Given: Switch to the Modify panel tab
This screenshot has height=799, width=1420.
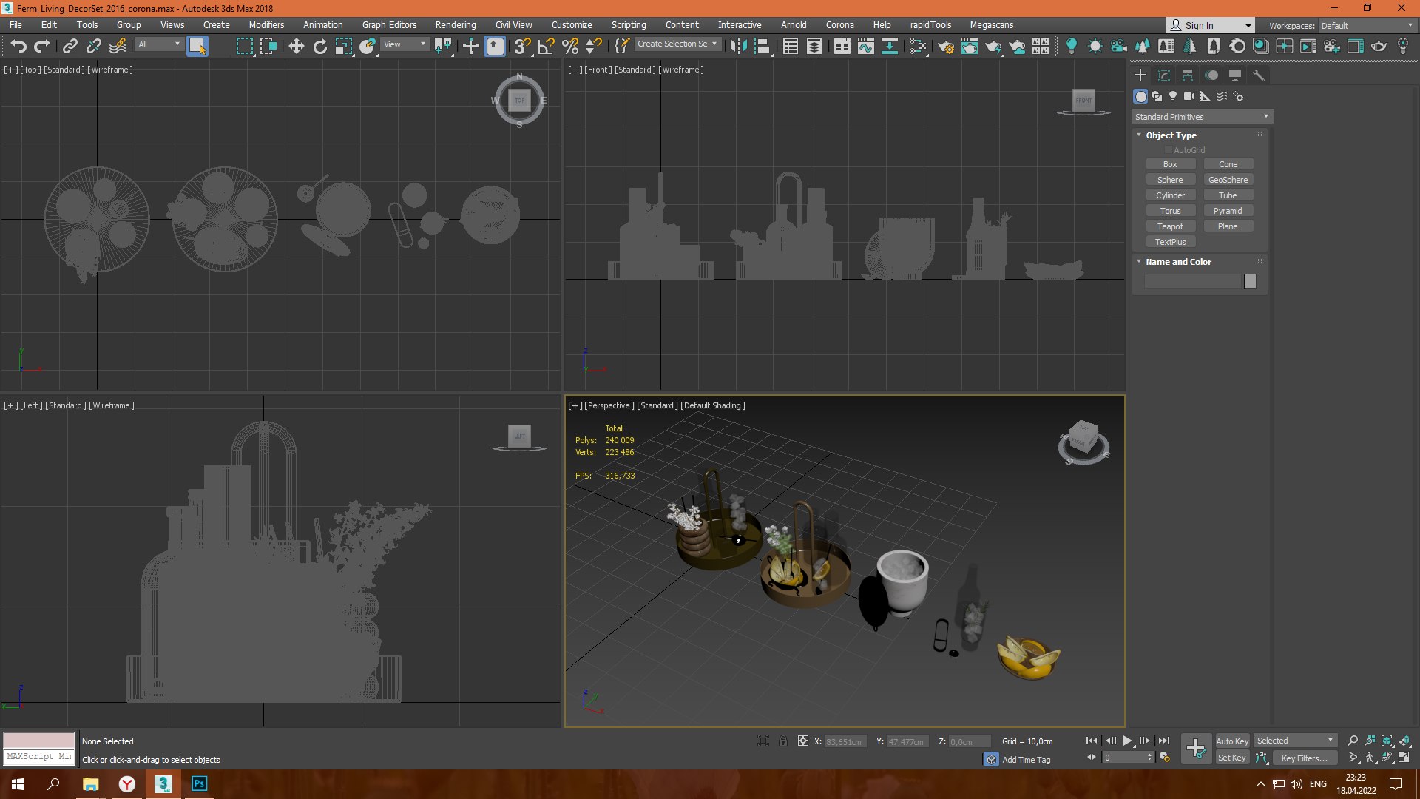Looking at the screenshot, I should pyautogui.click(x=1164, y=75).
